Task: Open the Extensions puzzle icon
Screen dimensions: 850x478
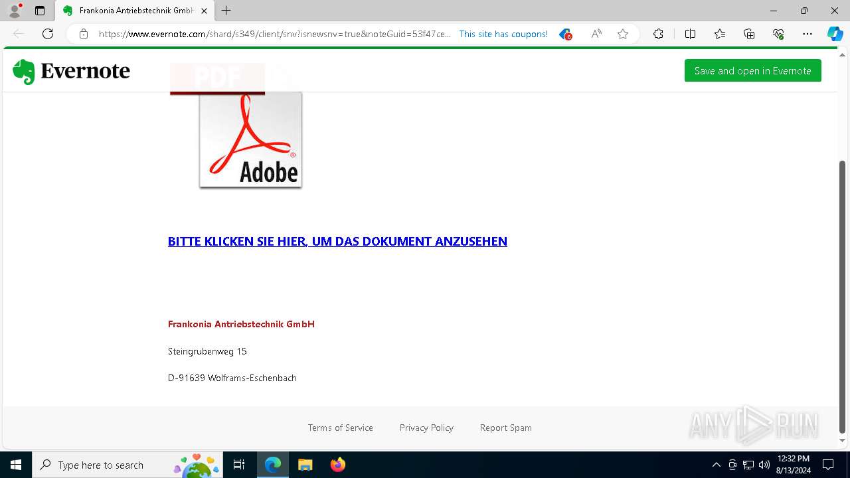Action: (x=658, y=34)
